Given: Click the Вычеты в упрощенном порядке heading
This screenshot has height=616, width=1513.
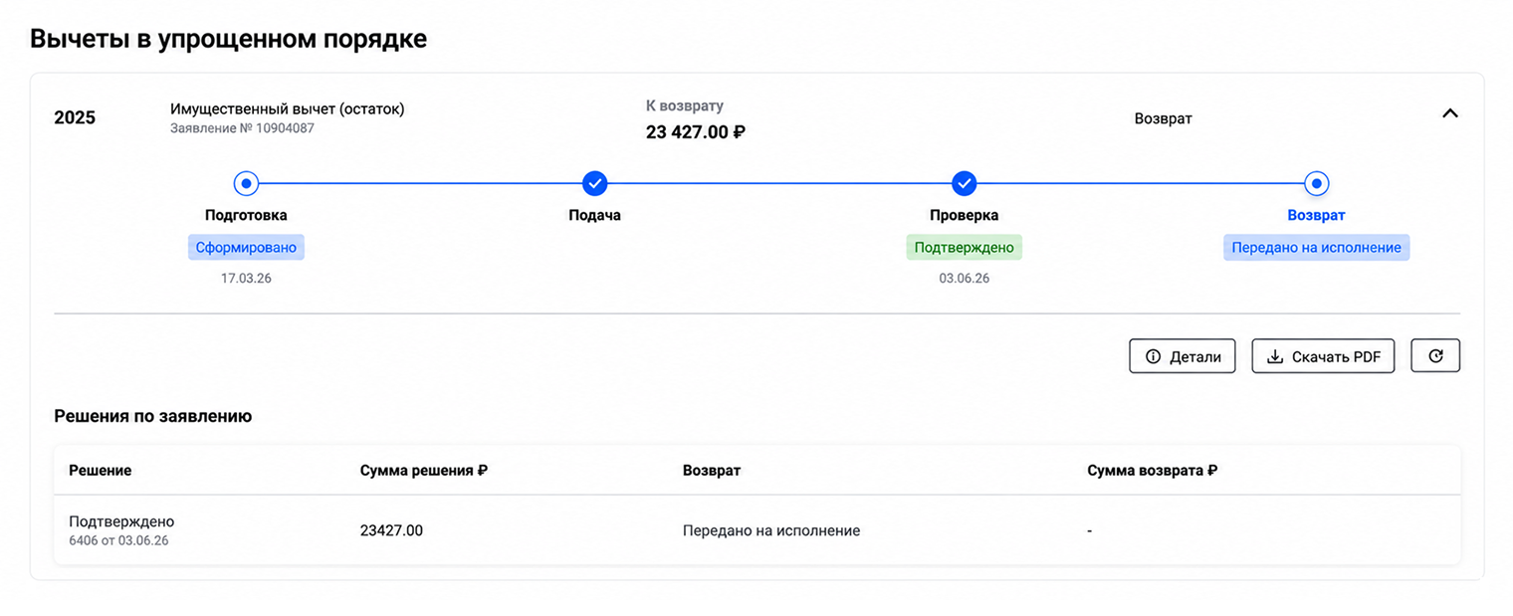Looking at the screenshot, I should [x=228, y=39].
